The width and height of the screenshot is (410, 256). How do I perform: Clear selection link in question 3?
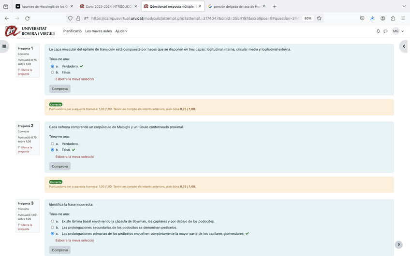click(74, 241)
